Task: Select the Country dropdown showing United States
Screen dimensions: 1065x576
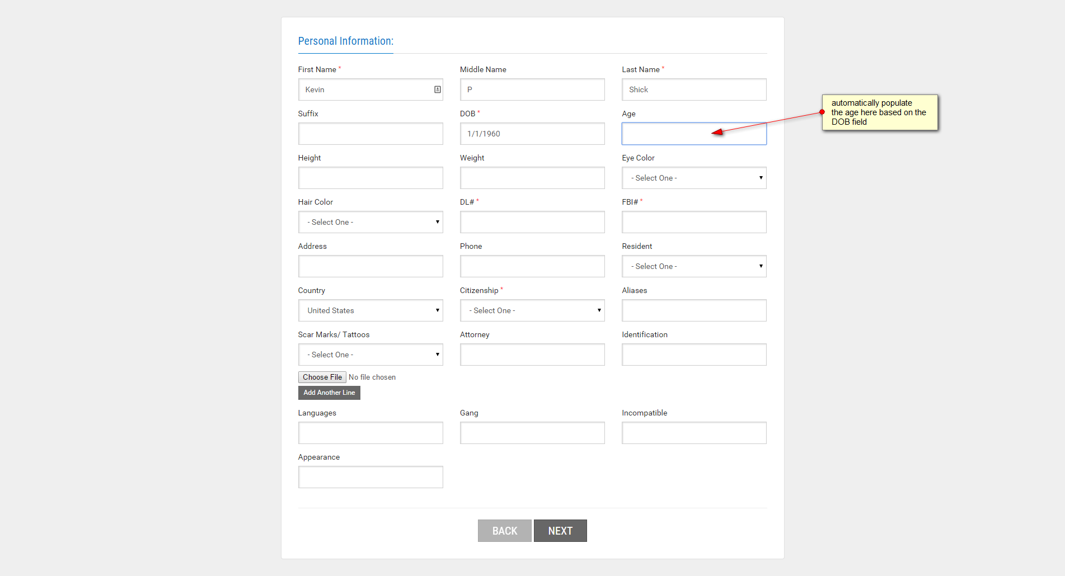Action: click(370, 310)
